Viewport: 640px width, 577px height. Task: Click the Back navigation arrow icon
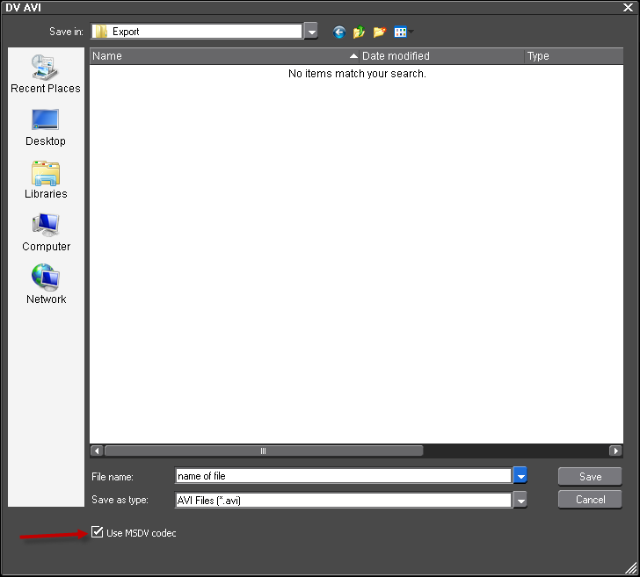339,32
